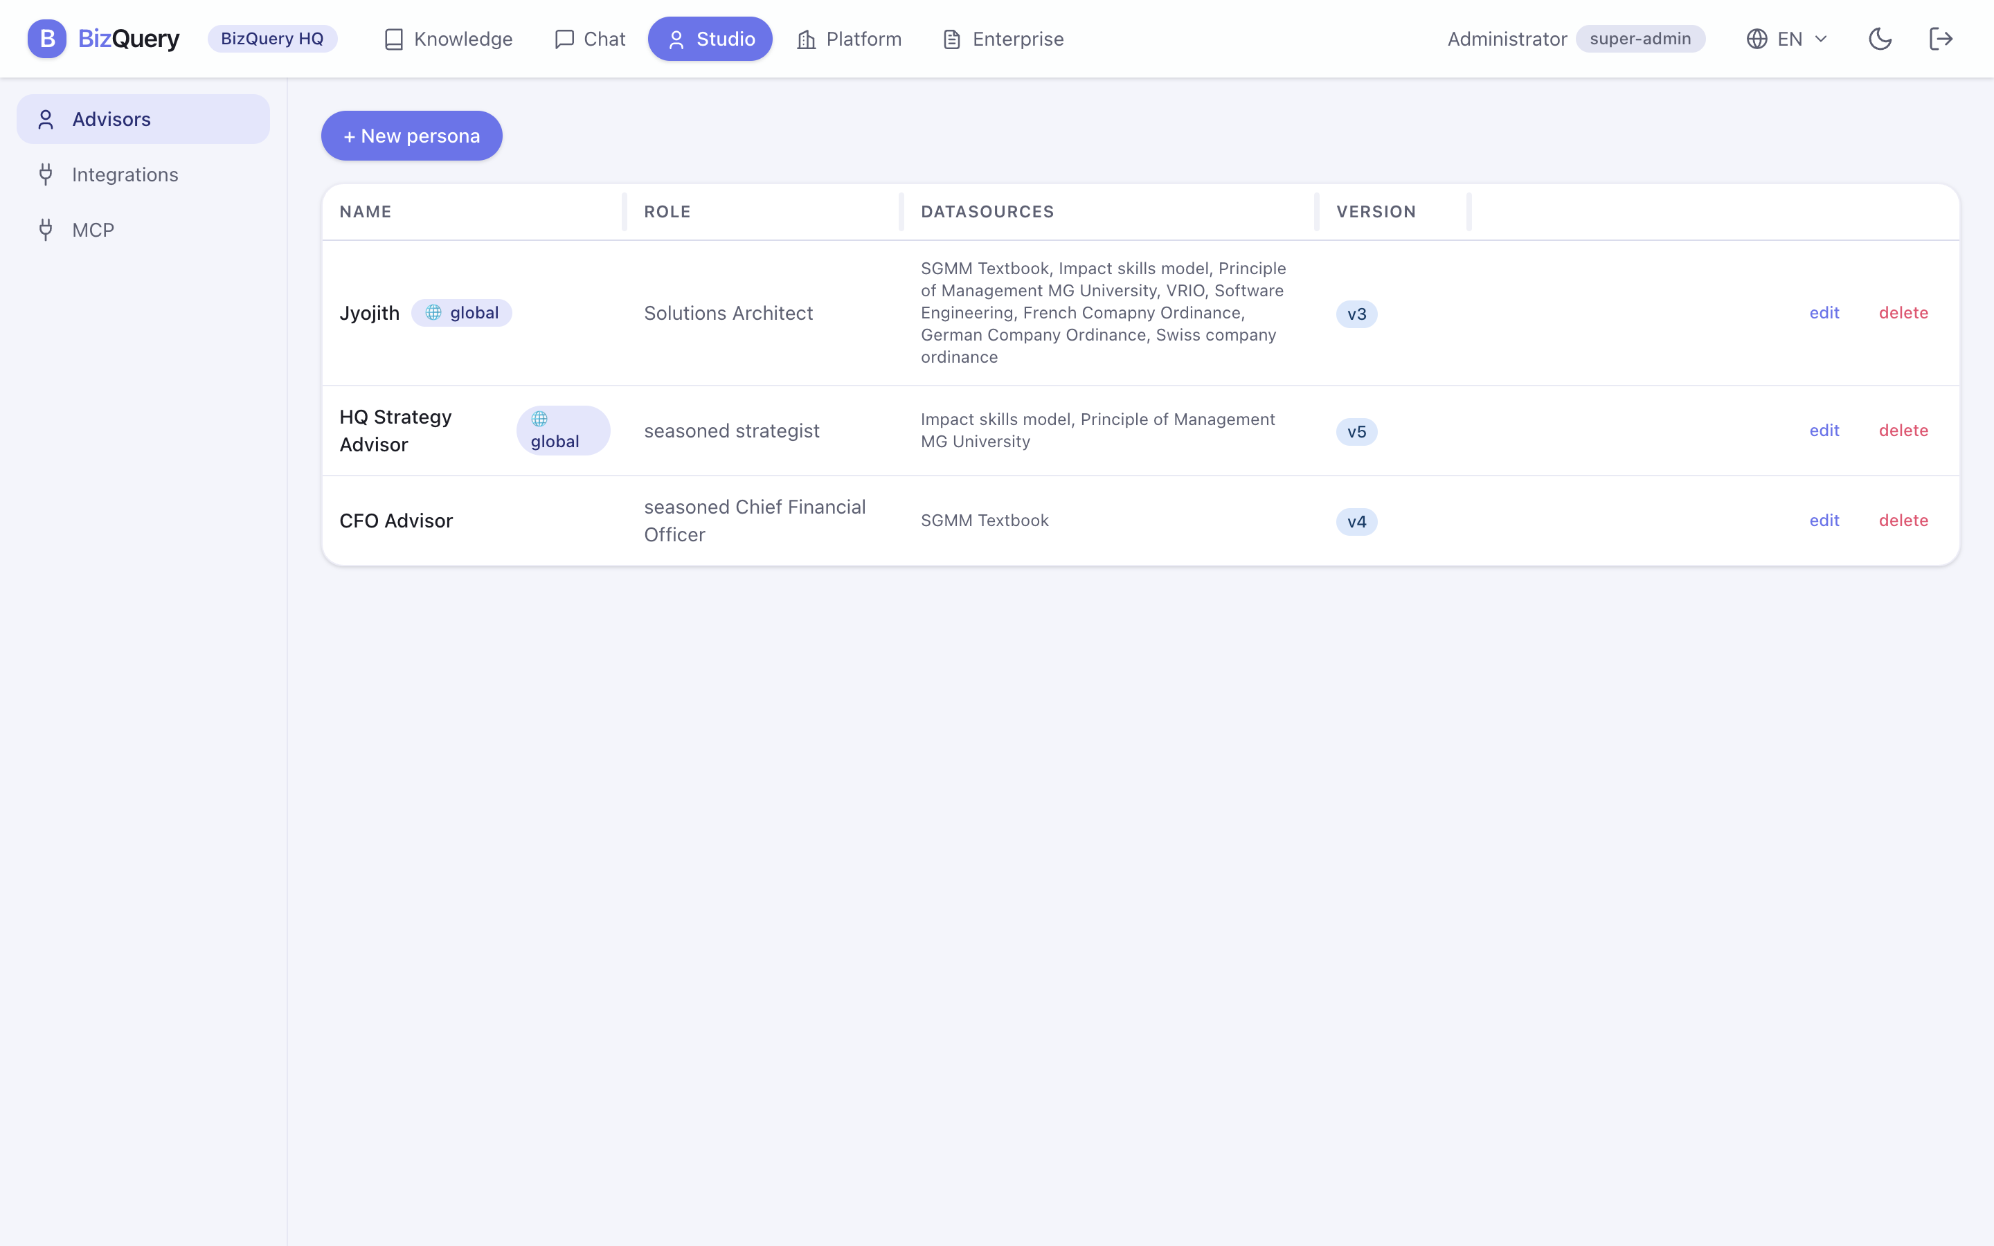
Task: Create a new persona
Action: click(412, 136)
